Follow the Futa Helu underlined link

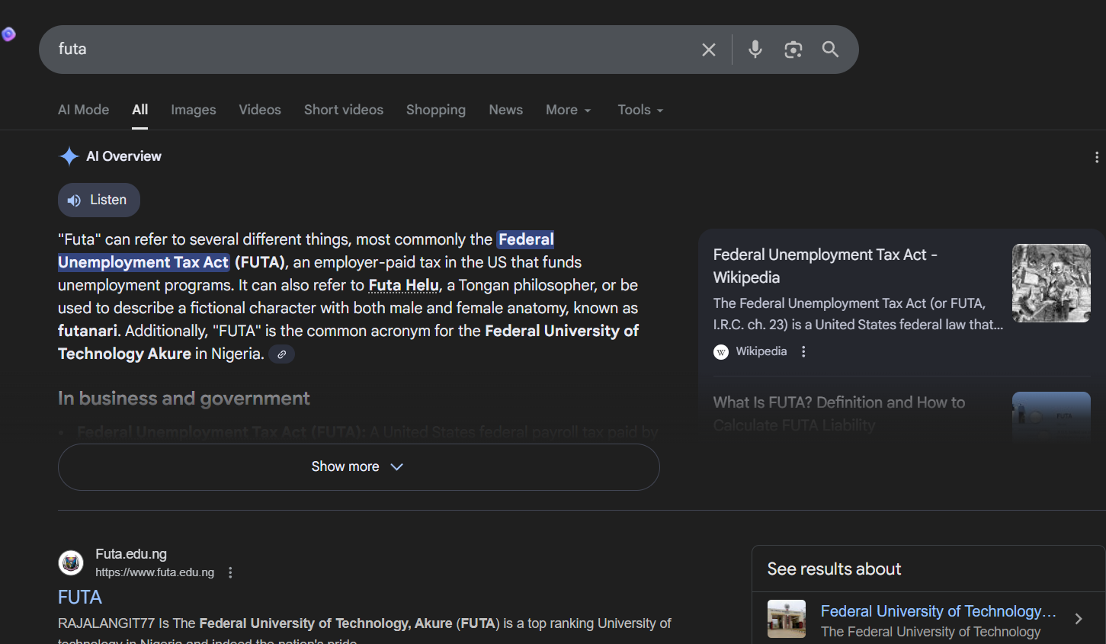coord(403,285)
